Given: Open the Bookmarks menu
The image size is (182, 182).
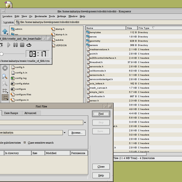Looking at the screenshot, I should coord(40,16).
